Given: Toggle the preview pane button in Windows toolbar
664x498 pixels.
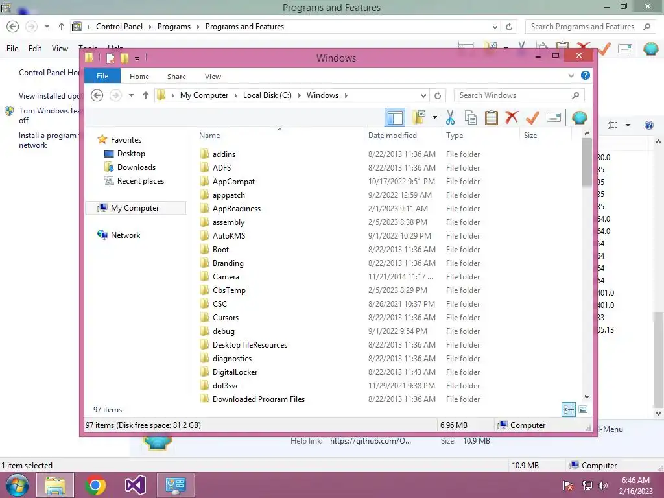Looking at the screenshot, I should click(x=395, y=117).
